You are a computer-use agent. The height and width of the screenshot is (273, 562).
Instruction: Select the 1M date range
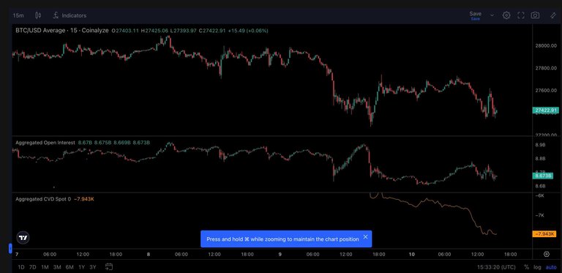point(45,267)
